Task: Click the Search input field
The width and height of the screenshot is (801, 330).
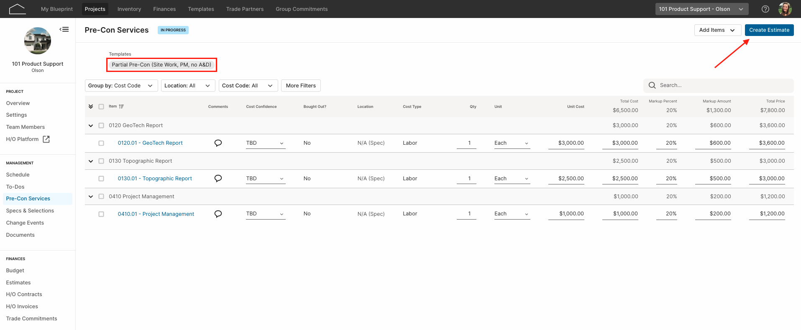Action: pyautogui.click(x=718, y=85)
